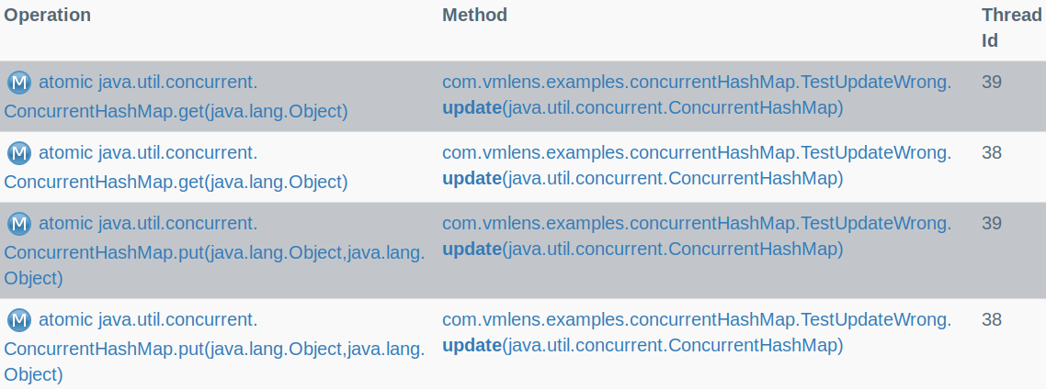This screenshot has width=1046, height=389.
Task: Select thread id 39 in the get row
Action: point(991,82)
